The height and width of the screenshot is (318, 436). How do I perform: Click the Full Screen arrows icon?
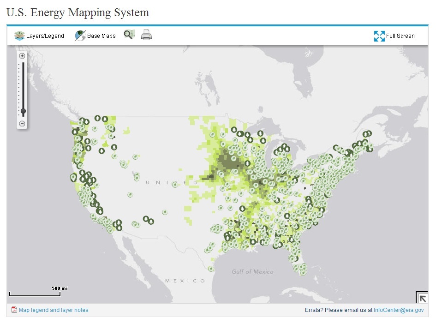click(x=379, y=36)
